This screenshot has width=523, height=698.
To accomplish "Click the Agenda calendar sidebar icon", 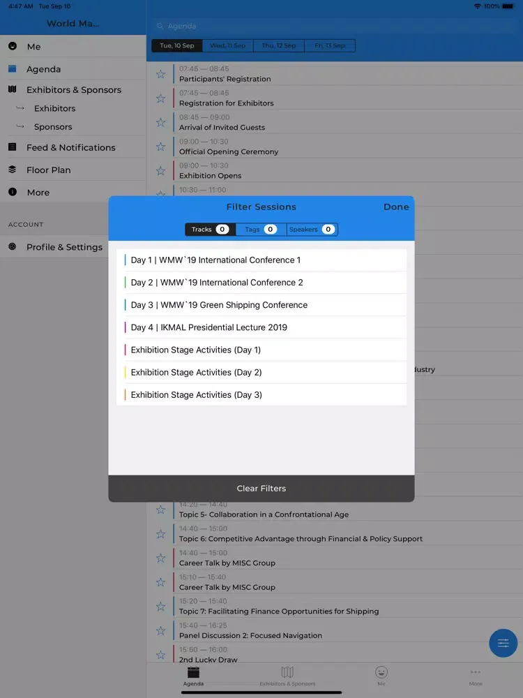I will coord(13,68).
